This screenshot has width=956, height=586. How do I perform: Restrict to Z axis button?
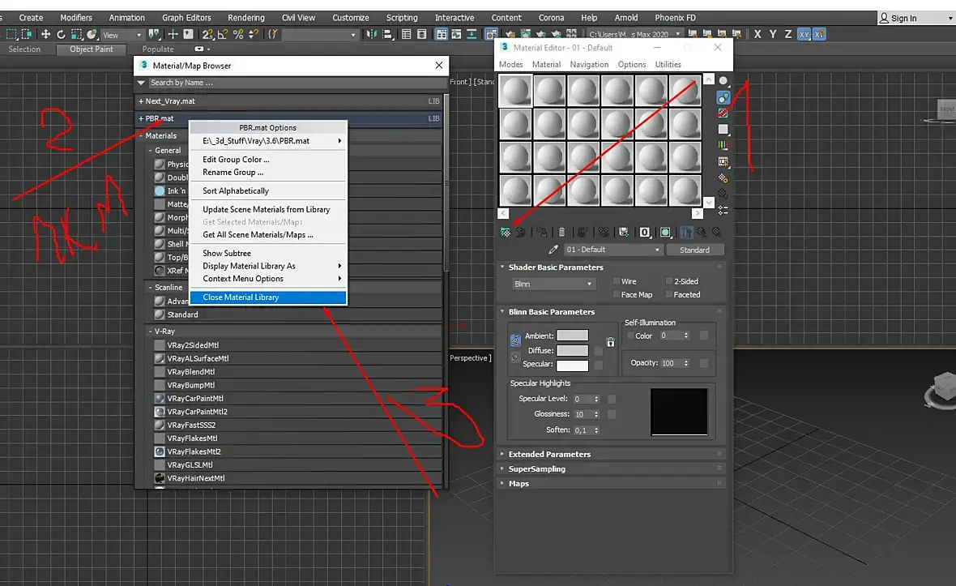[x=787, y=34]
